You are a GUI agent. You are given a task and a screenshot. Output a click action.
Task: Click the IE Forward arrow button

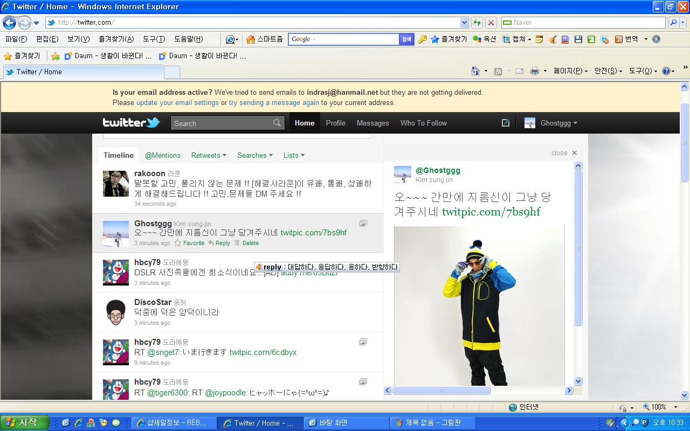(x=24, y=23)
